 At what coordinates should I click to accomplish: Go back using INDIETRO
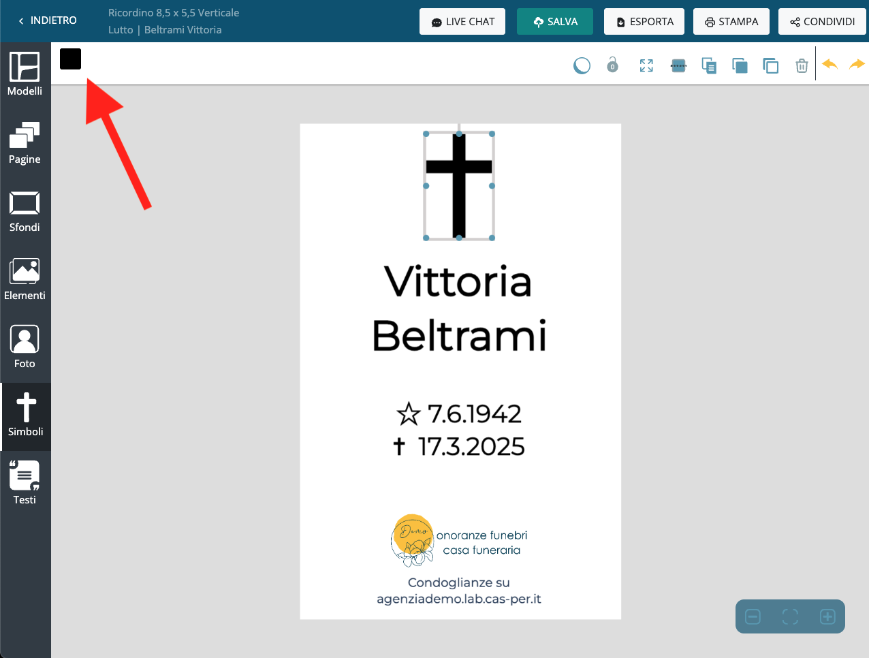tap(47, 20)
